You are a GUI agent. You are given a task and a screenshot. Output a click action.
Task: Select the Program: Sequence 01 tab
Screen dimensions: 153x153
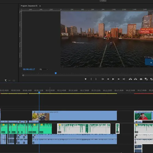click(x=29, y=6)
